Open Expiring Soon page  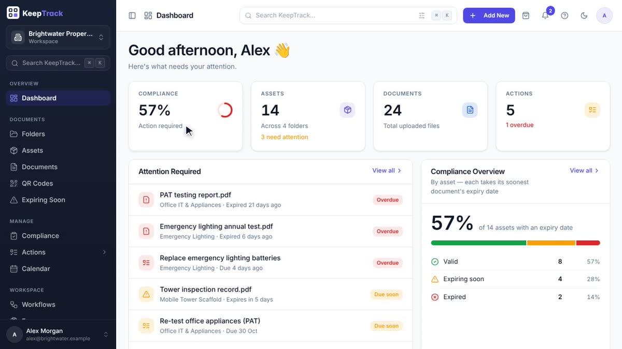coord(58,200)
